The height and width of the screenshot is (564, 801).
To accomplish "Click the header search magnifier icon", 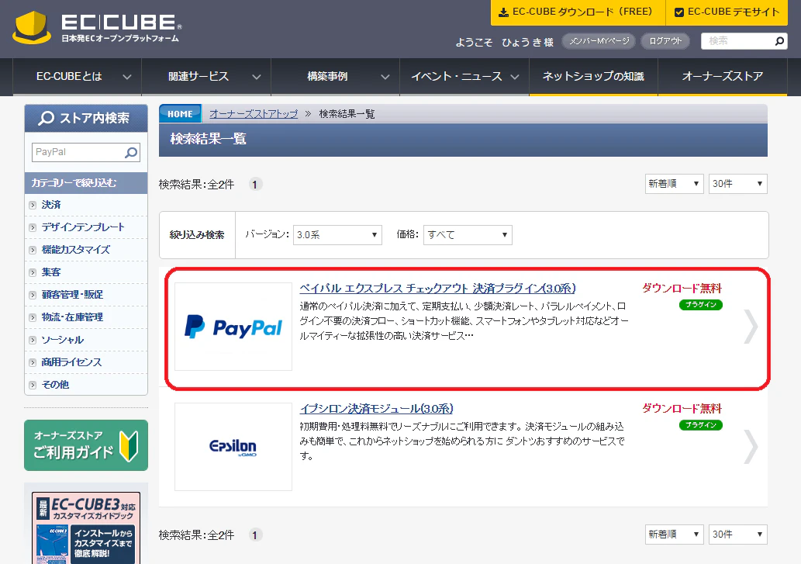I will pos(779,41).
